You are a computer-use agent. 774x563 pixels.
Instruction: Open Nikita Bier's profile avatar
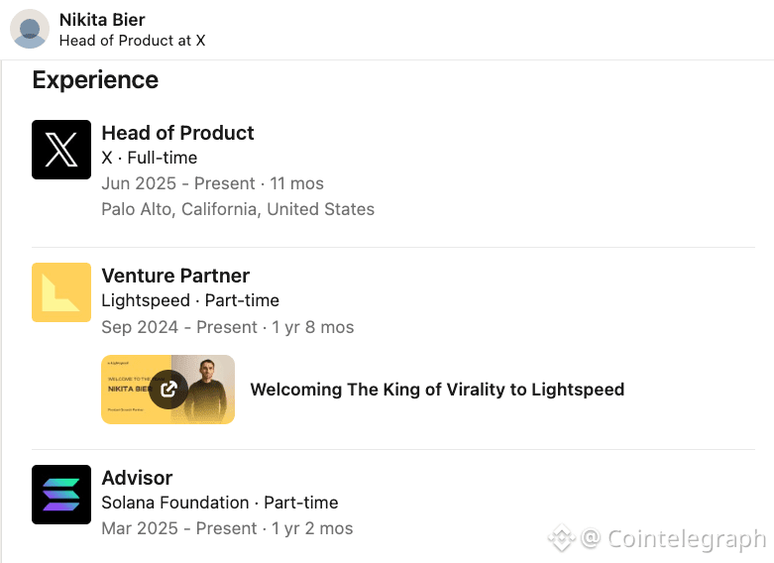tap(30, 29)
